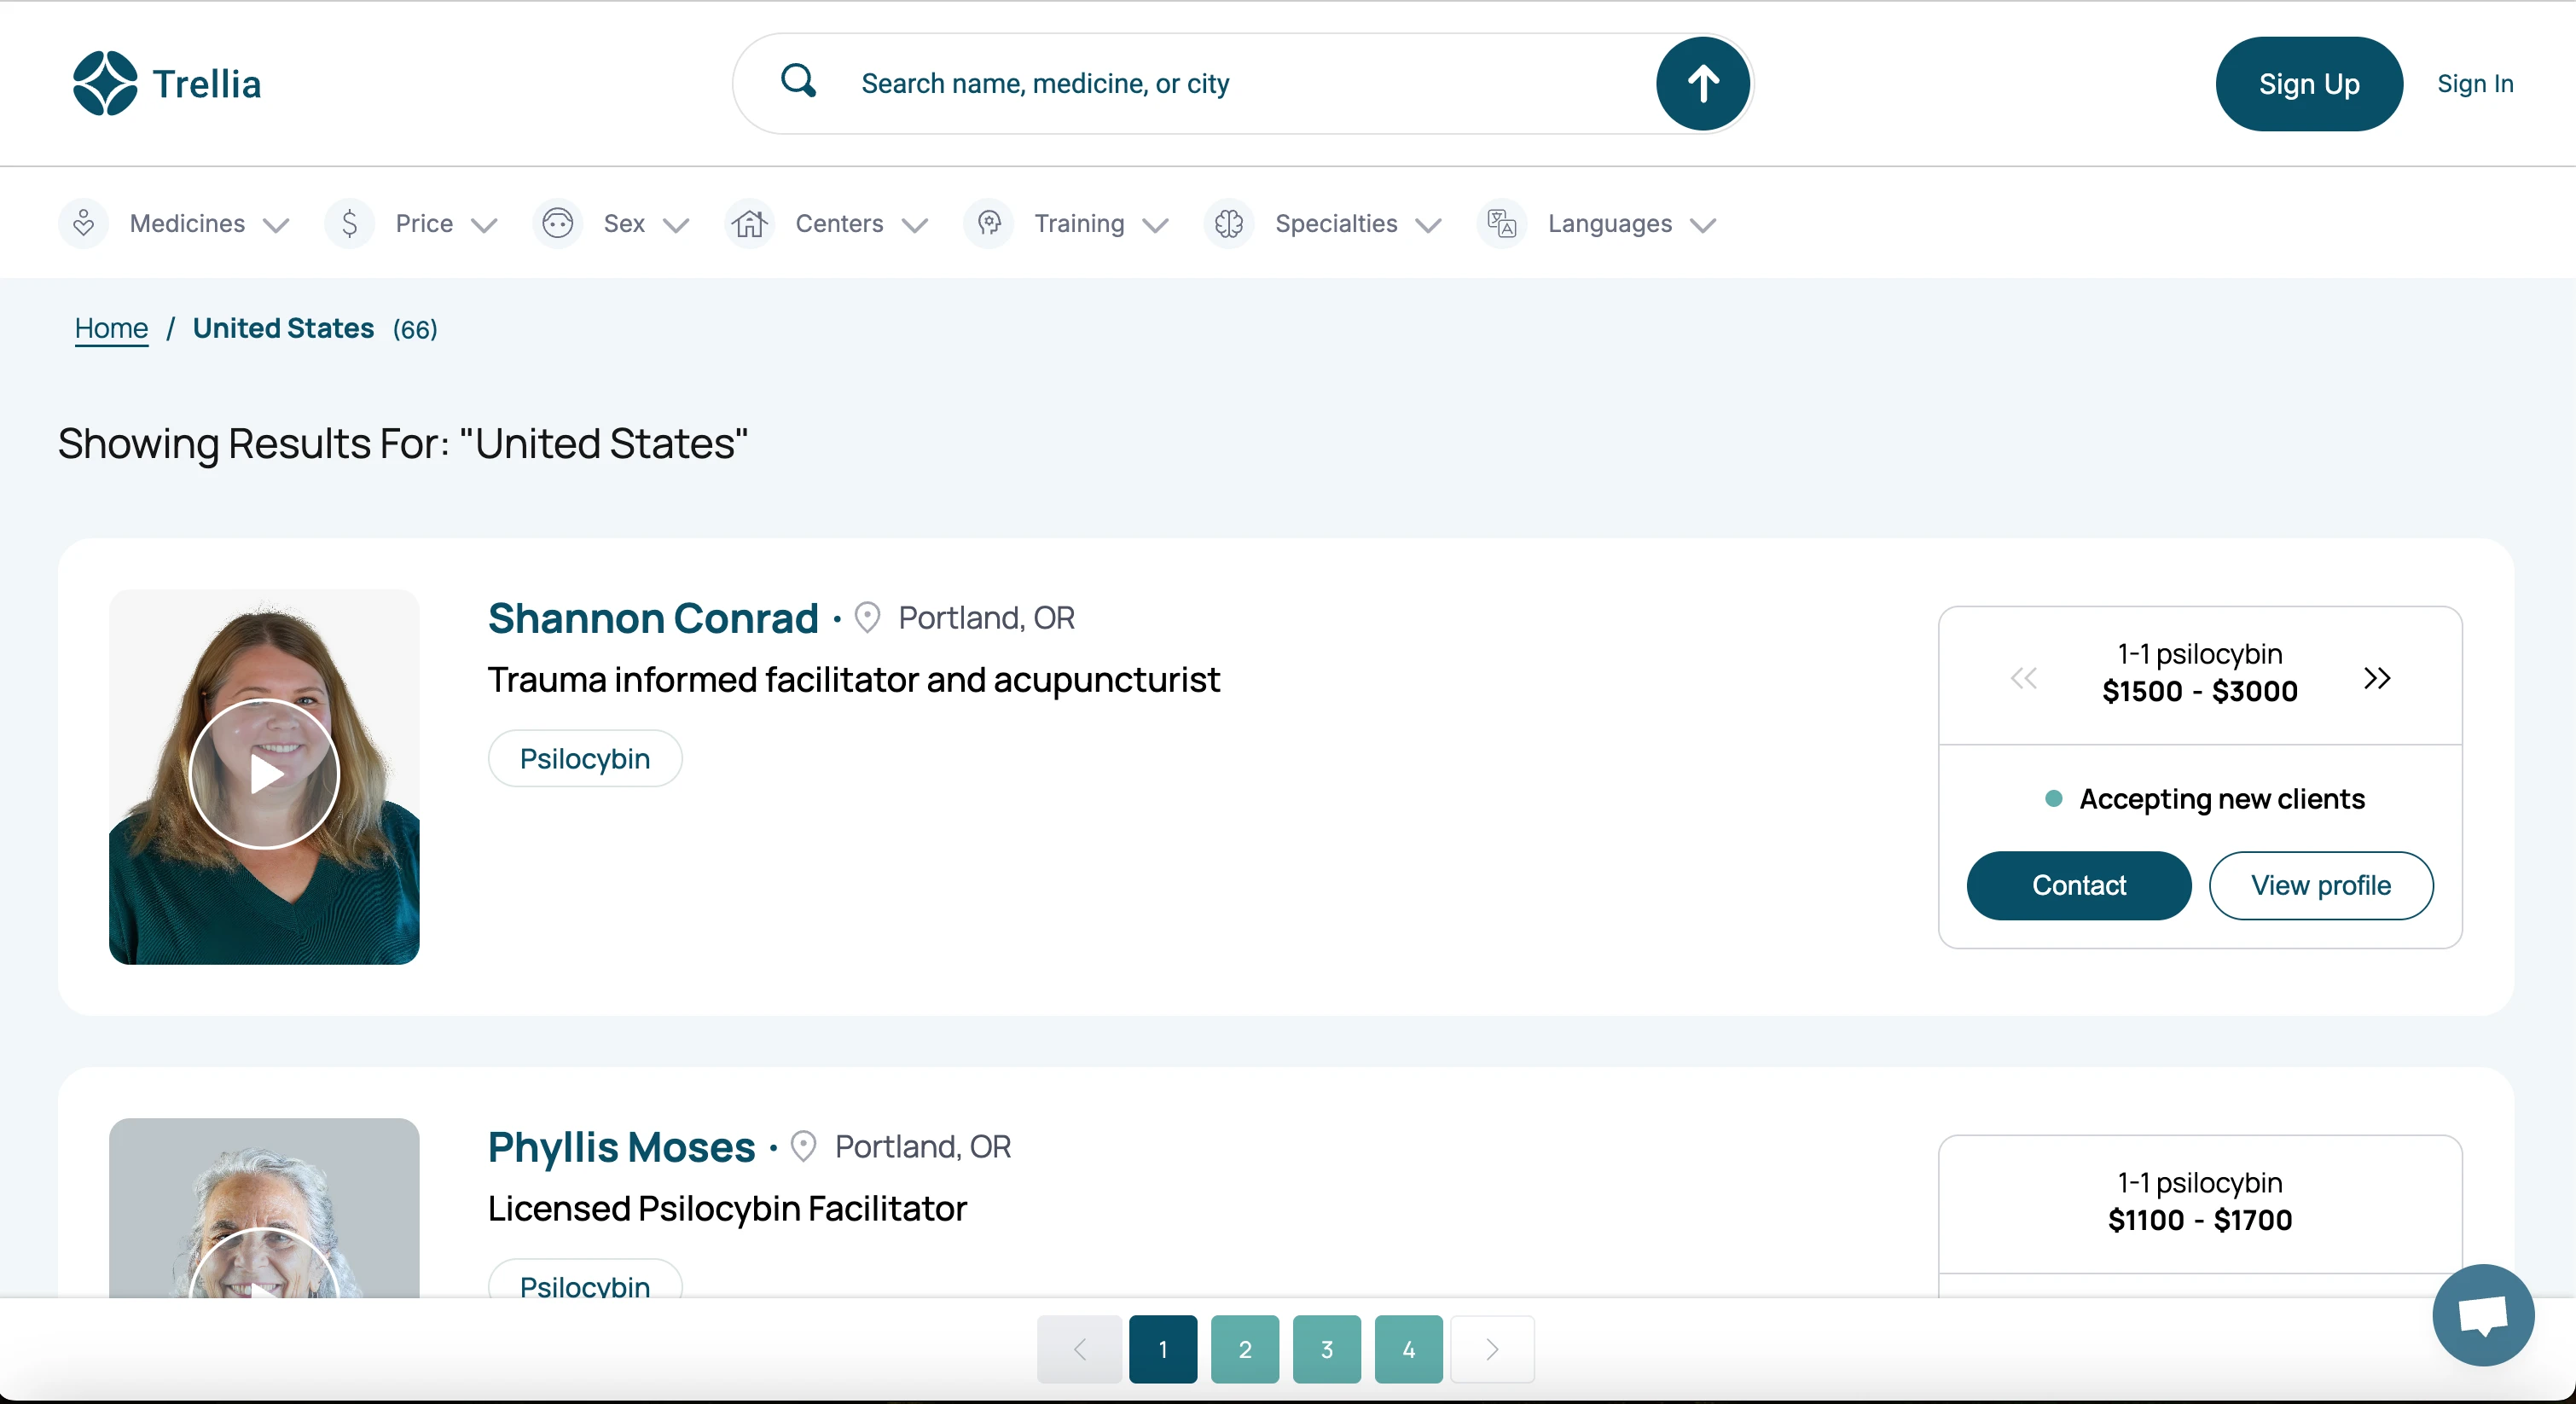Image resolution: width=2576 pixels, height=1404 pixels.
Task: Click the Trellia brand name text
Action: click(x=207, y=84)
